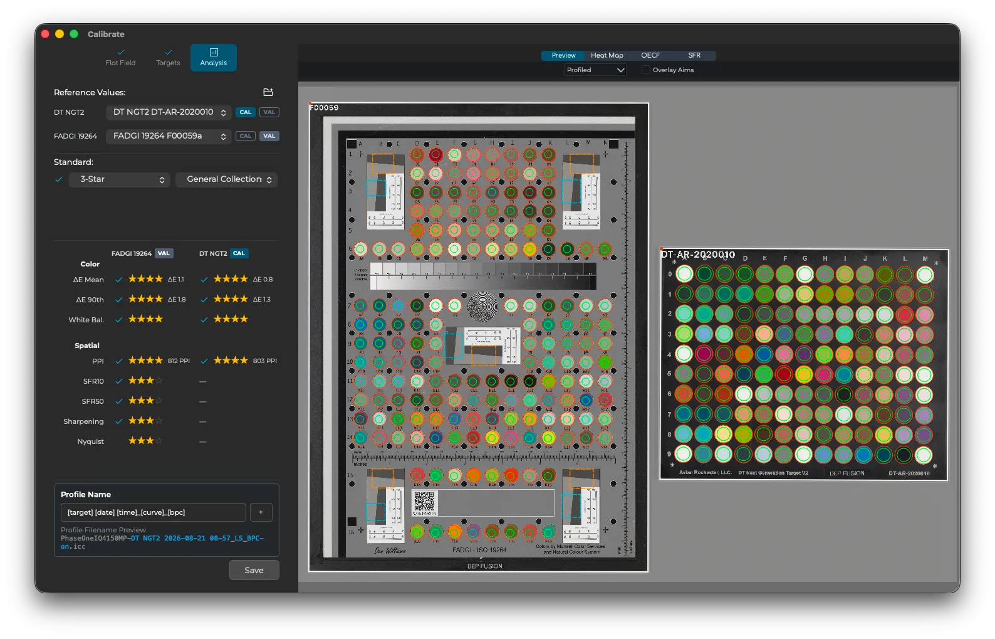Select the Analysis tab
The image size is (995, 639).
(x=214, y=58)
